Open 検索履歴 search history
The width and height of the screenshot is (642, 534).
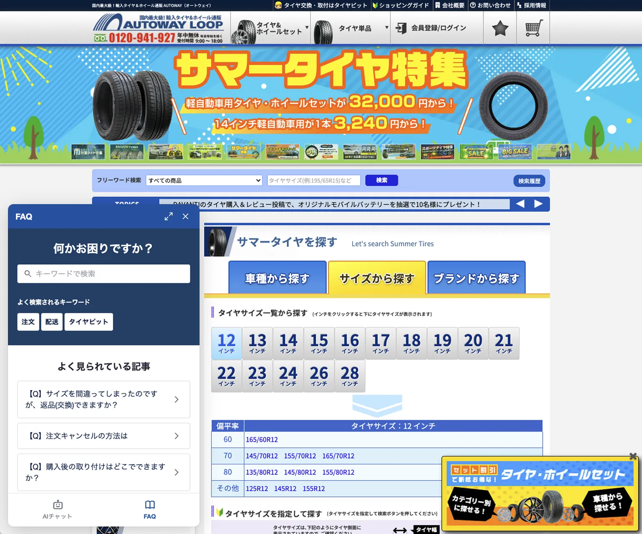(x=529, y=181)
